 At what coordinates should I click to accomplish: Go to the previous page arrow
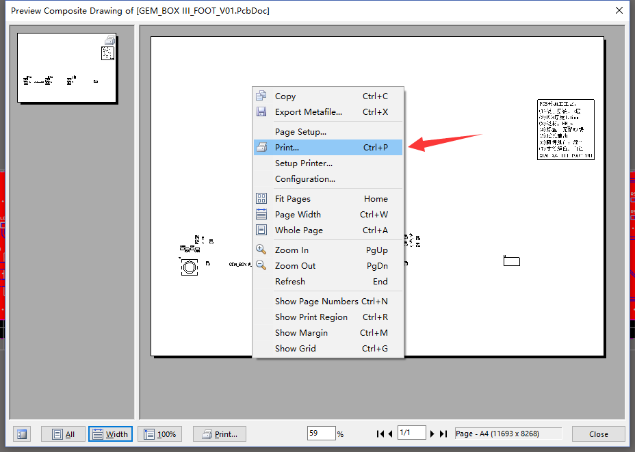coord(391,434)
